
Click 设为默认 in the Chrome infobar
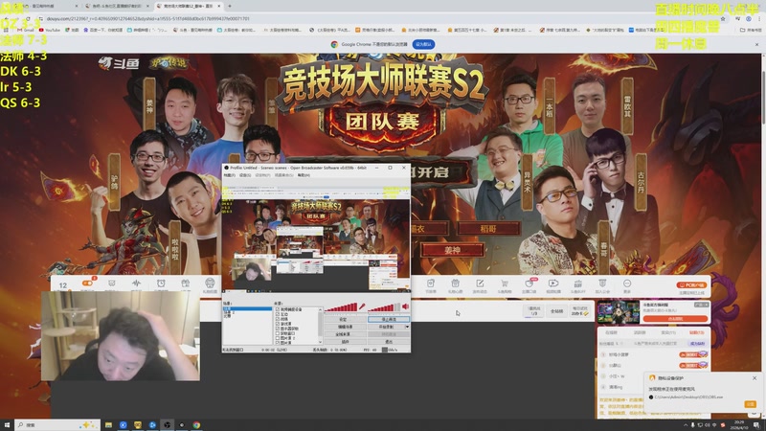[423, 44]
